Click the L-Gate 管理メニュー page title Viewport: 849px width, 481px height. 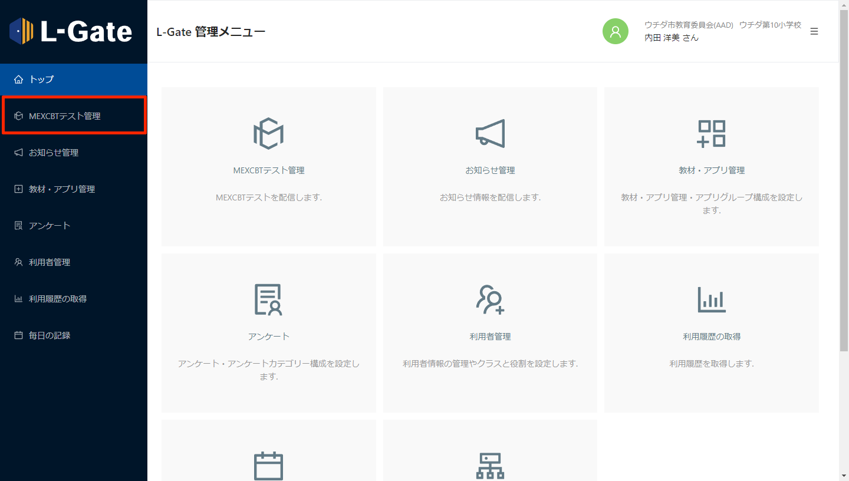click(x=211, y=32)
